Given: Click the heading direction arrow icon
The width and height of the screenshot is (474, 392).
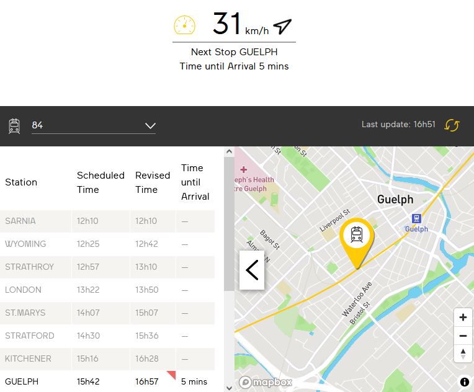Looking at the screenshot, I should point(282,26).
